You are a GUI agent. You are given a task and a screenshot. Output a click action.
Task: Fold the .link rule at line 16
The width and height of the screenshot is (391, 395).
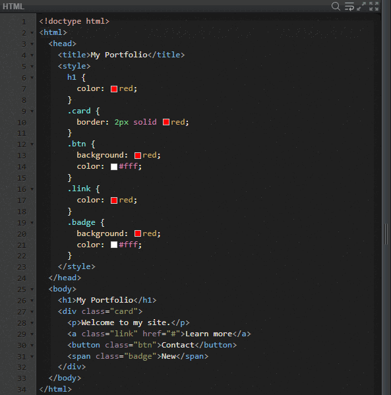[32, 189]
